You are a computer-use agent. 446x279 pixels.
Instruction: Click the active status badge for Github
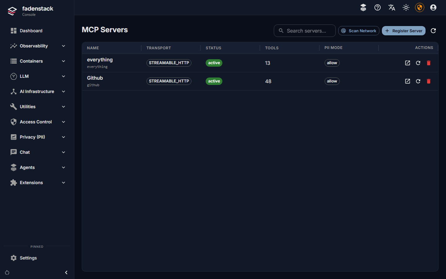click(x=214, y=81)
